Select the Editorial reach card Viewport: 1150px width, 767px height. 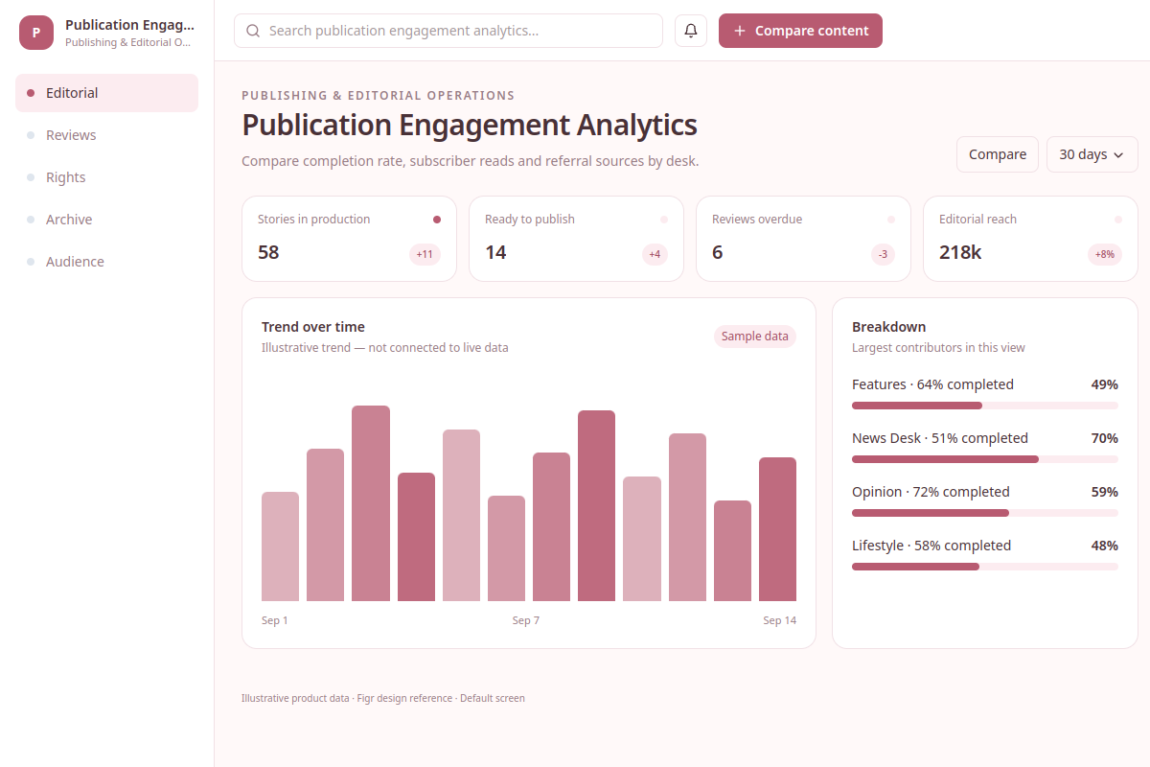click(x=1030, y=239)
